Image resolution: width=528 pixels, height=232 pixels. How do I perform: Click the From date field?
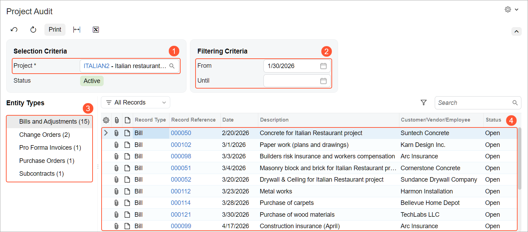coord(297,66)
